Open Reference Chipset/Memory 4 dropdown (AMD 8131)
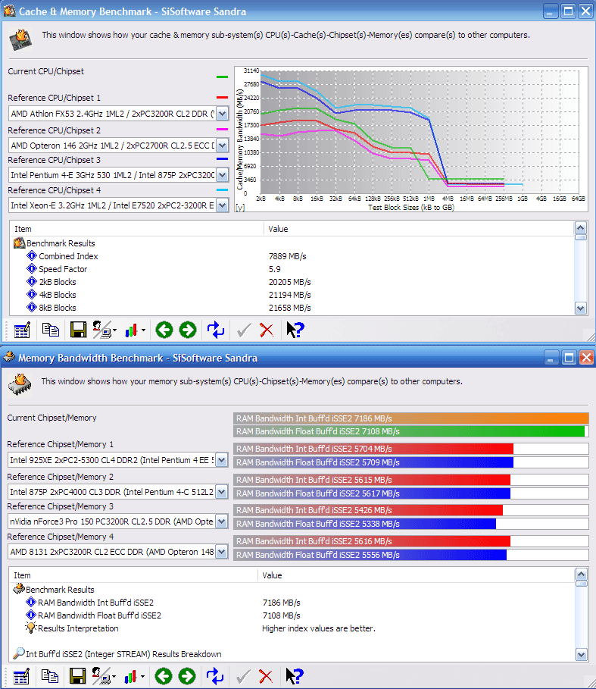This screenshot has width=596, height=689. point(222,552)
